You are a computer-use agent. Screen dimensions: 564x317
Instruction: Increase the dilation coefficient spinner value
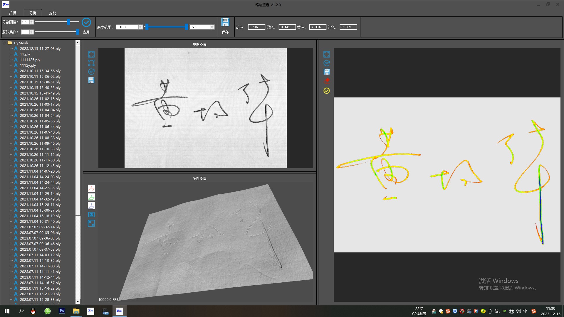31,31
